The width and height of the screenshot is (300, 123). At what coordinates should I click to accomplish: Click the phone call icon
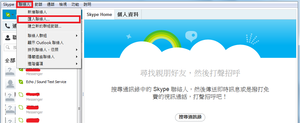click(7, 26)
